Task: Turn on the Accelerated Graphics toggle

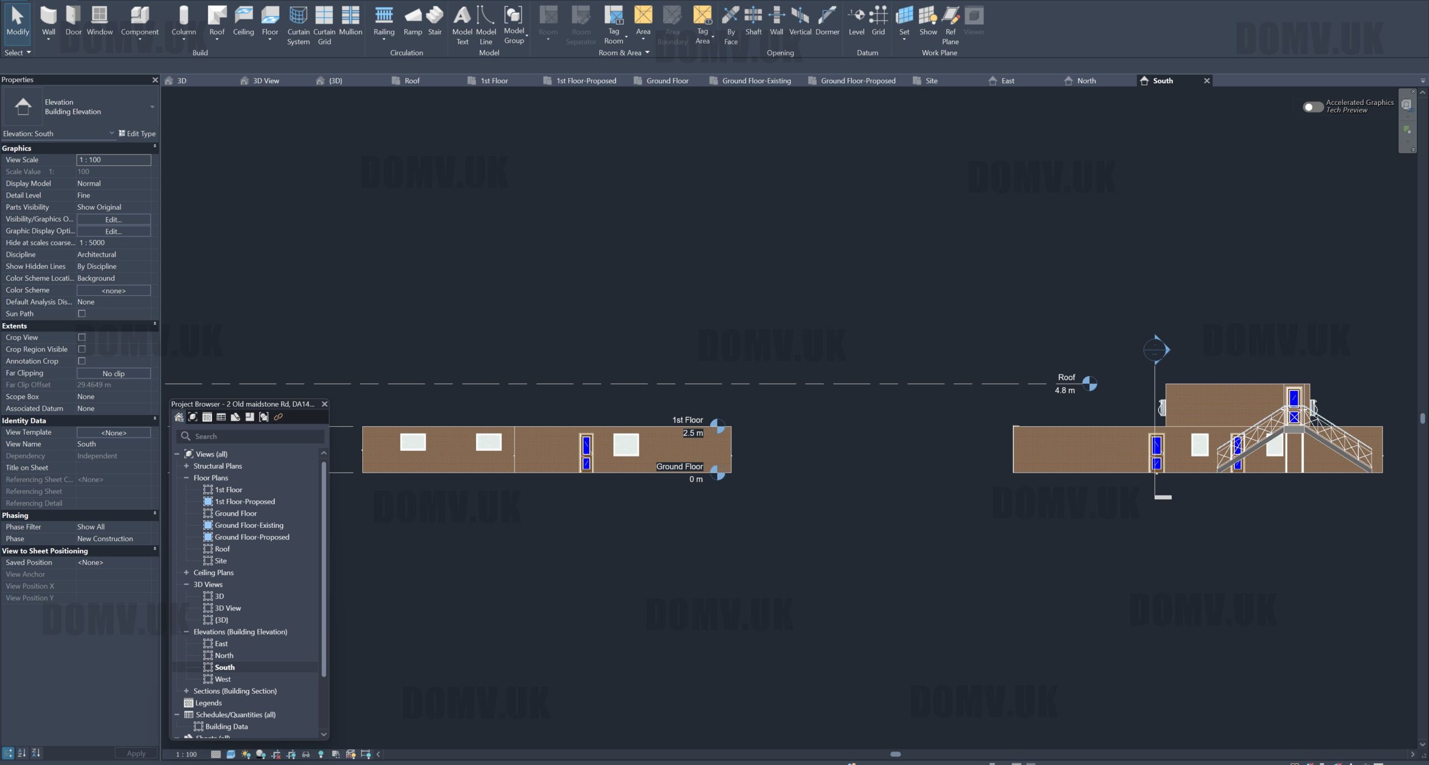Action: point(1312,107)
